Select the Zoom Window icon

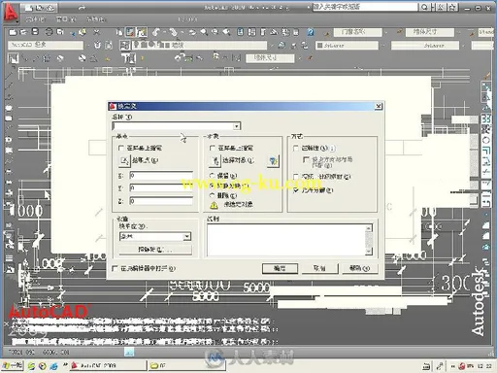(x=215, y=32)
